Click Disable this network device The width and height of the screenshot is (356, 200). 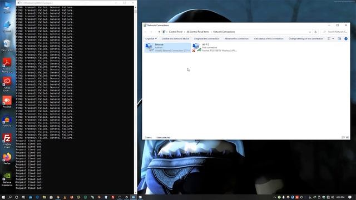point(175,39)
